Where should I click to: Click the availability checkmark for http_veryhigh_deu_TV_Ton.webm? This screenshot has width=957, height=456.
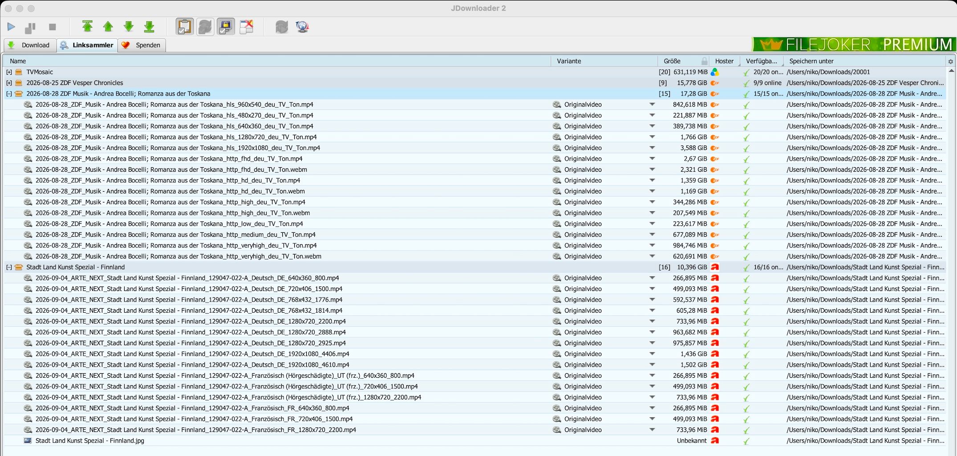click(x=746, y=257)
